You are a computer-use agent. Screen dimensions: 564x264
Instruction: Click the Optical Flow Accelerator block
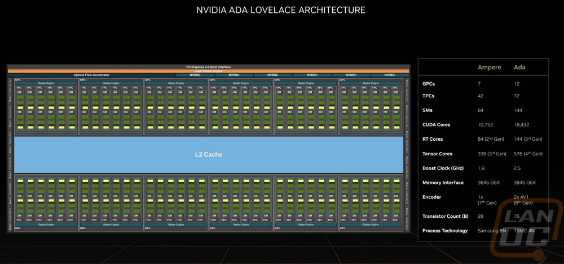[91, 75]
